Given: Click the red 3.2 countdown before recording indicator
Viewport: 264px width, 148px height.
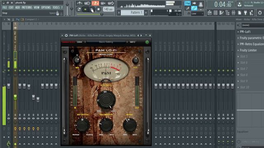Looking at the screenshot, I should pyautogui.click(x=95, y=3).
